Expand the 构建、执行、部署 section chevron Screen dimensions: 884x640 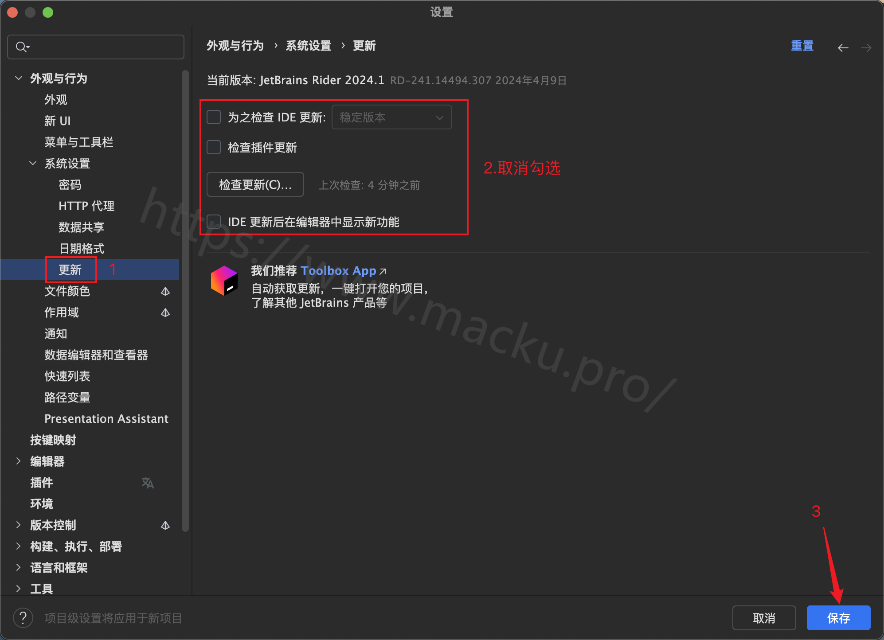click(x=18, y=546)
